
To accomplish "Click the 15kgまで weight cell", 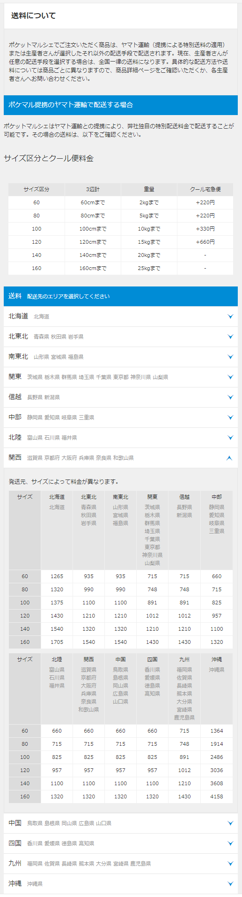I will tap(149, 242).
